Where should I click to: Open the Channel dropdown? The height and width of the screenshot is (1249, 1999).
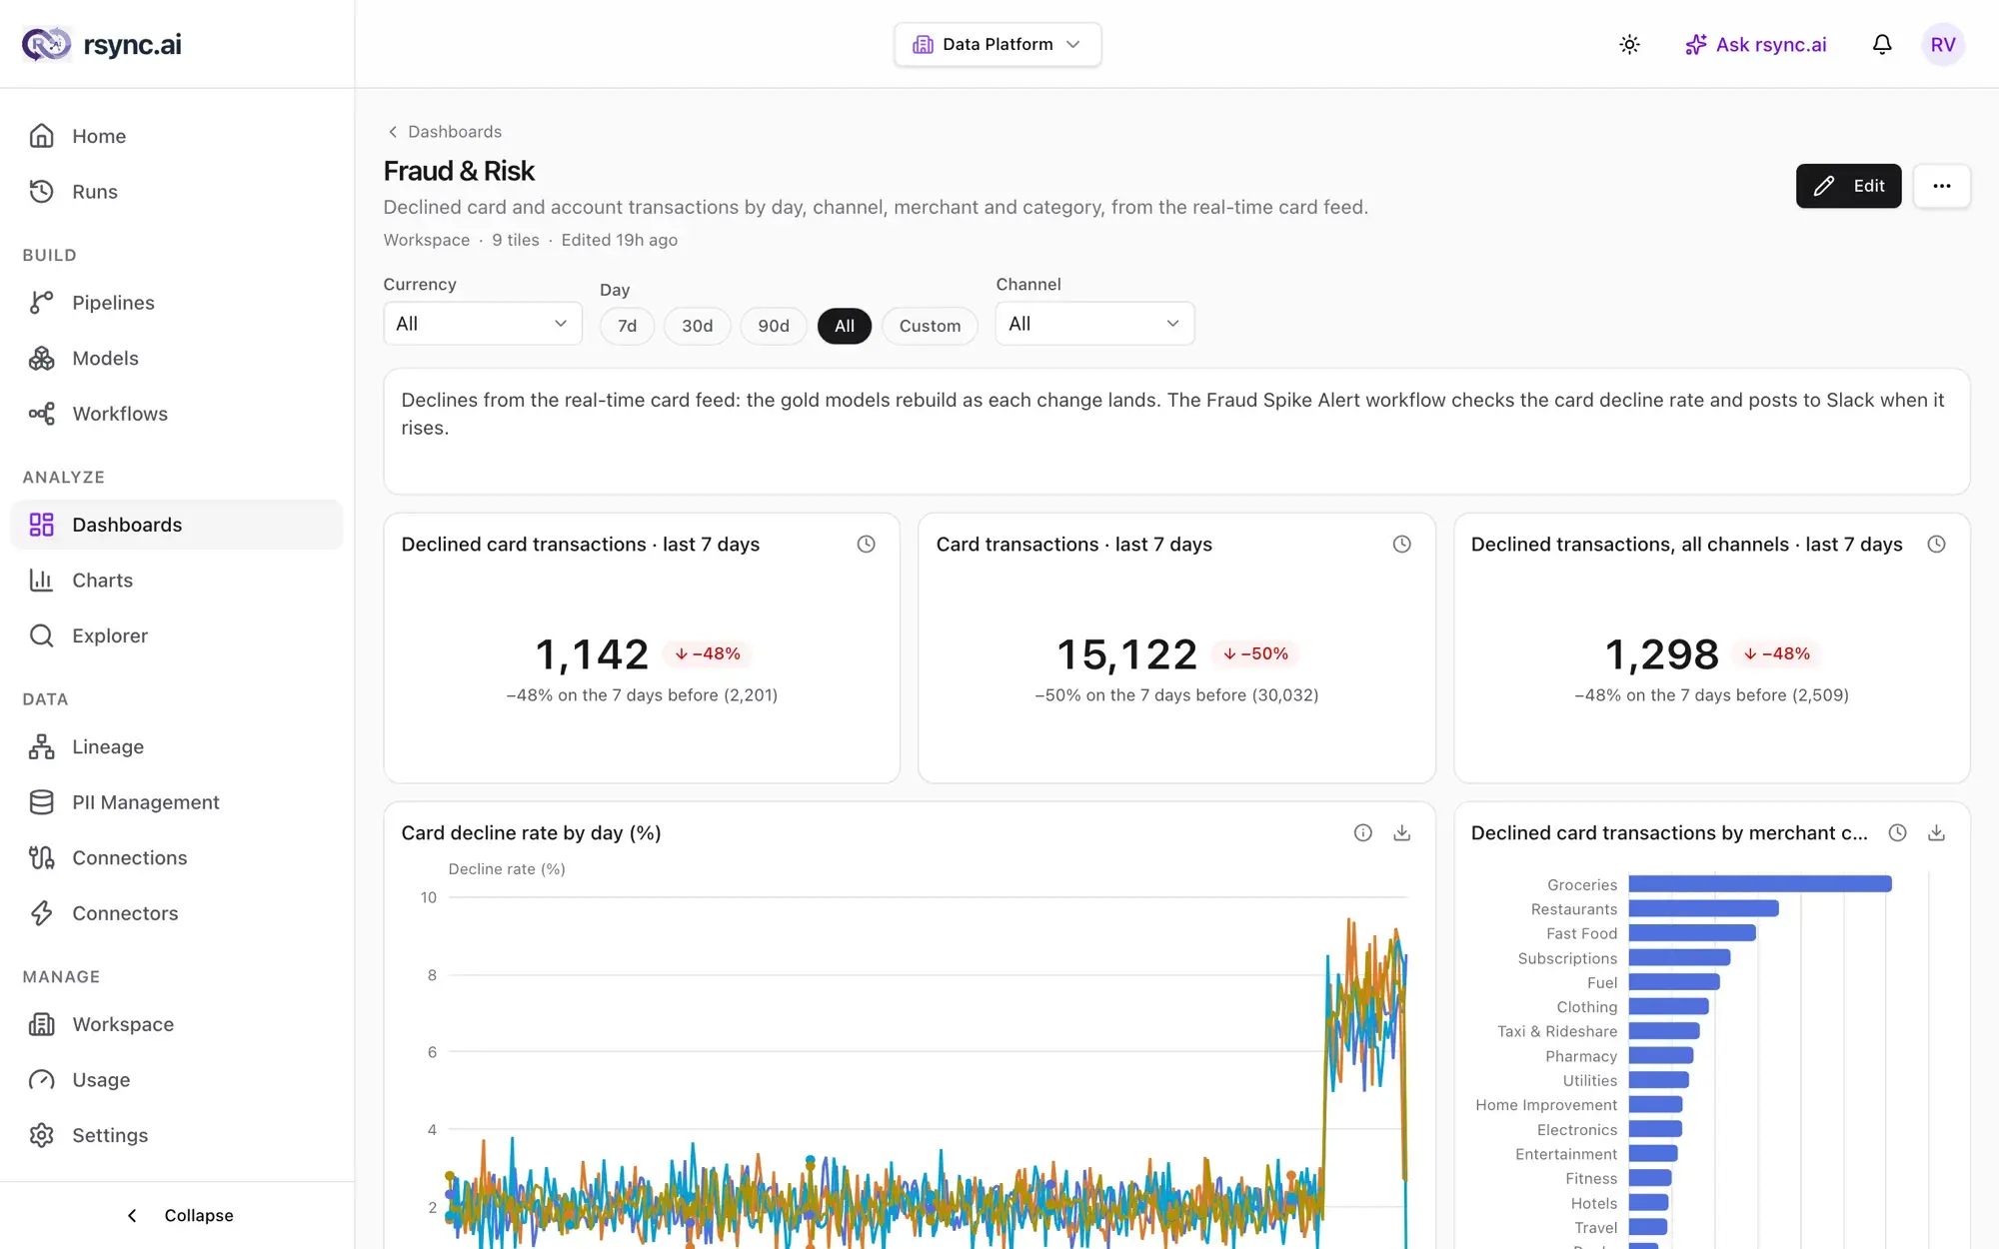point(1094,324)
